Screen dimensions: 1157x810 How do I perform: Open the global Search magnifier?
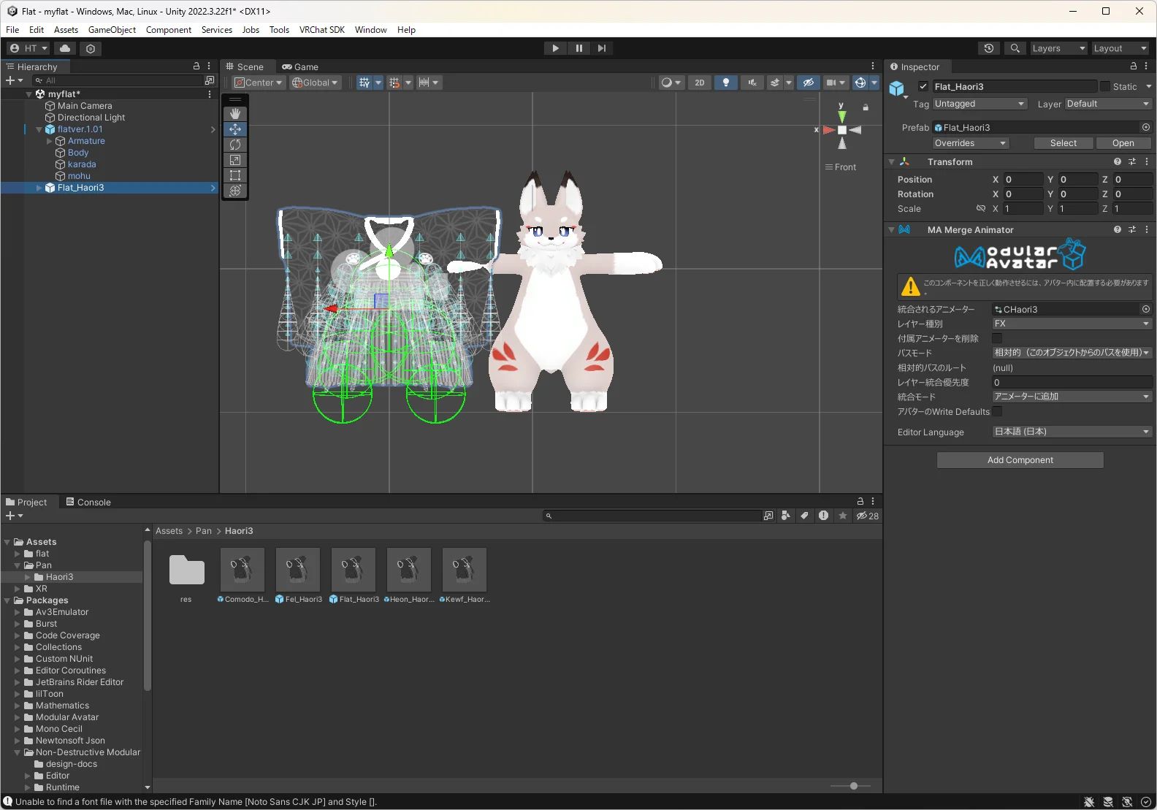pyautogui.click(x=1015, y=48)
